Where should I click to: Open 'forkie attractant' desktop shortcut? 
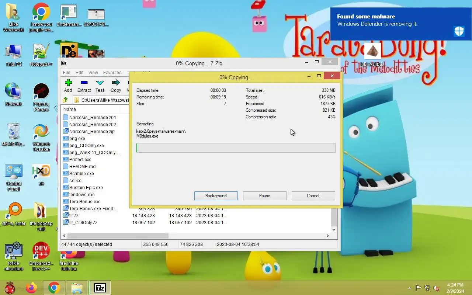(x=14, y=257)
